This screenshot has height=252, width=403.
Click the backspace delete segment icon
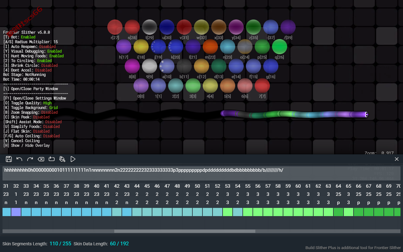41,159
